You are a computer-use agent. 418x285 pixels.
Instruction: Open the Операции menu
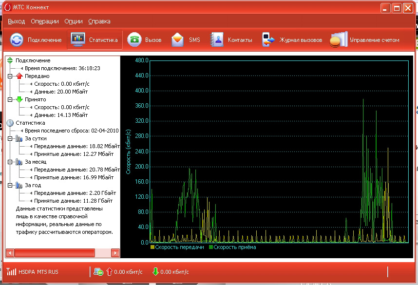[44, 21]
